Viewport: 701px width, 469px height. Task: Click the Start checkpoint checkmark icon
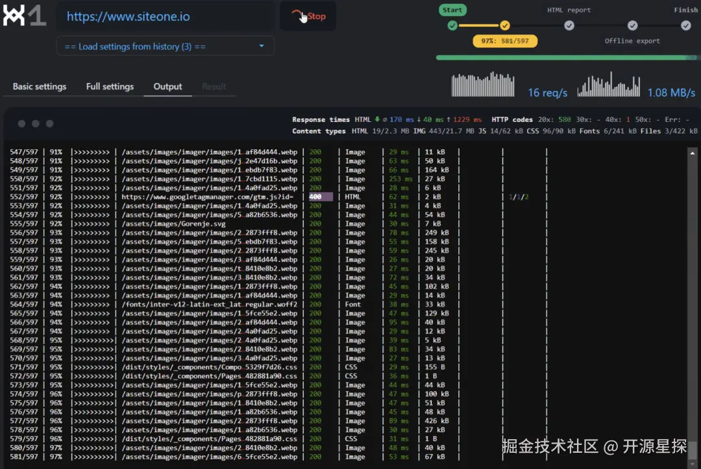coord(452,25)
